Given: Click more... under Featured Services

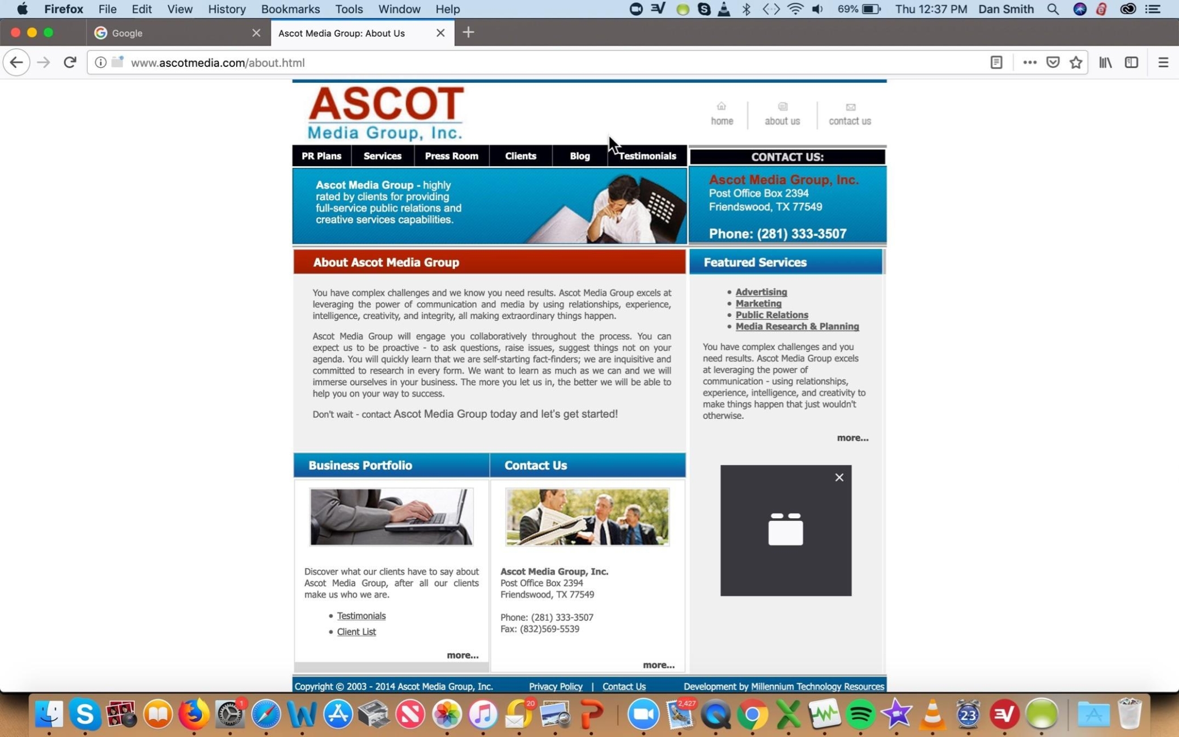Looking at the screenshot, I should click(853, 438).
